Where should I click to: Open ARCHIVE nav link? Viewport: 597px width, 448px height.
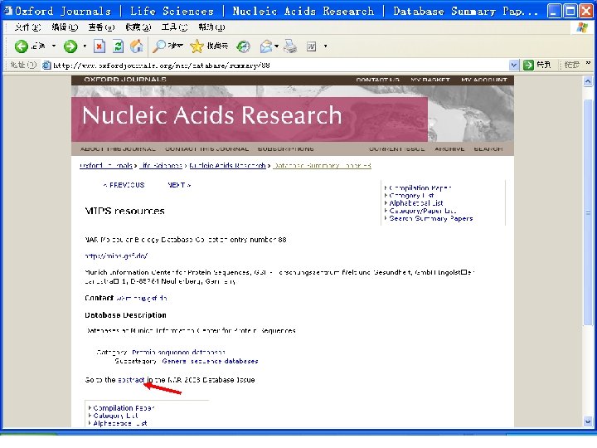point(449,149)
